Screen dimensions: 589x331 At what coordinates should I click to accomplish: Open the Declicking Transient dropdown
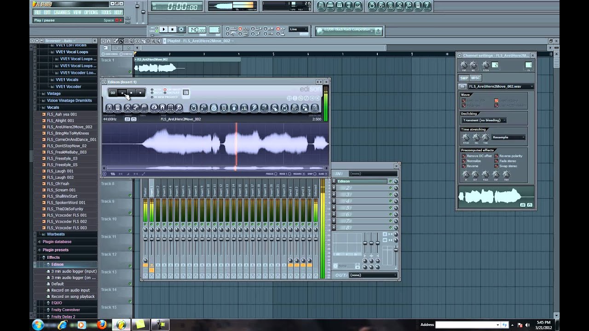click(x=484, y=120)
